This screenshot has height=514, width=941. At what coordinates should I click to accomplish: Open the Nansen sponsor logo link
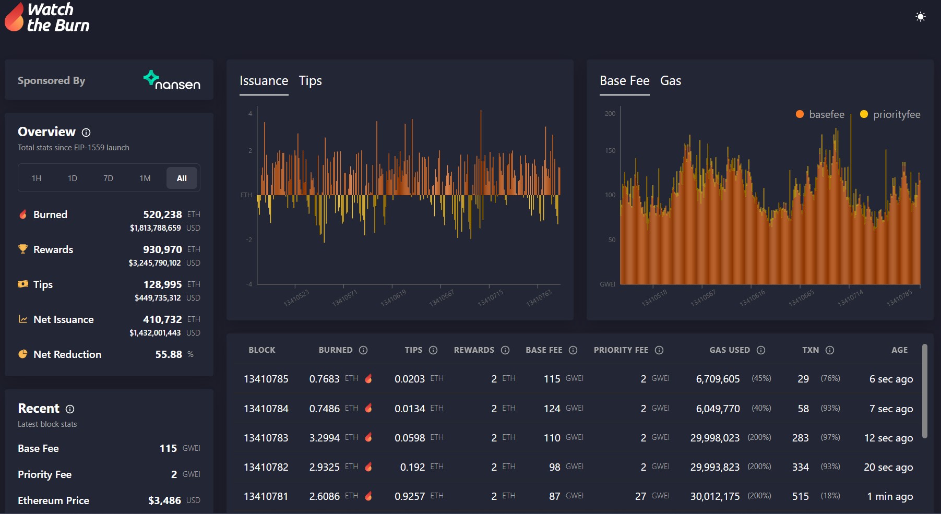coord(172,80)
